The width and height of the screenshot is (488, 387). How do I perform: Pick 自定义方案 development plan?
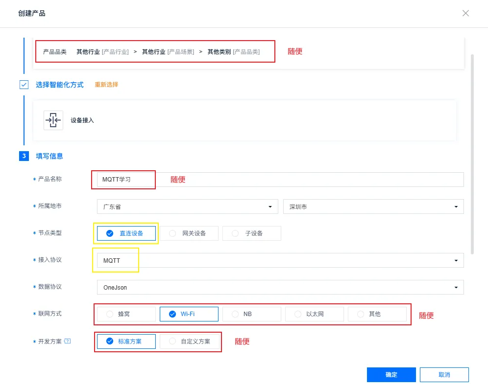189,341
